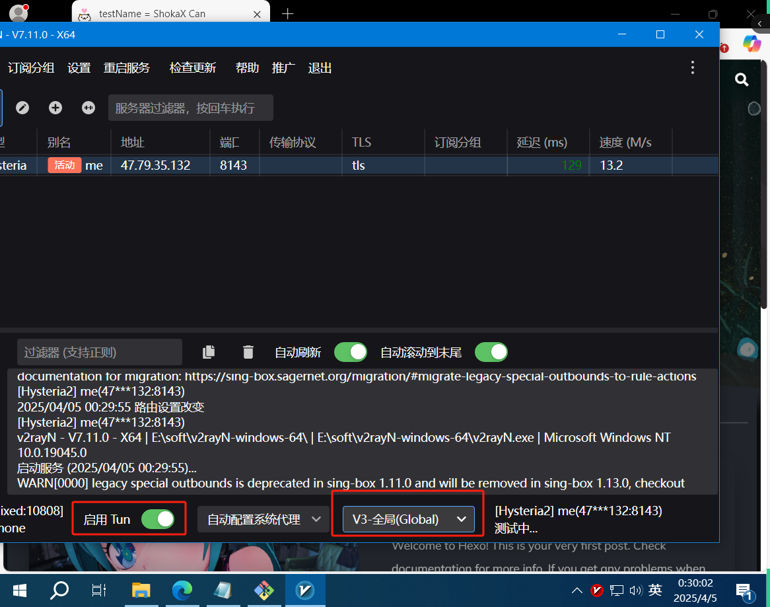Switch the input method 英 indicator

pyautogui.click(x=655, y=590)
